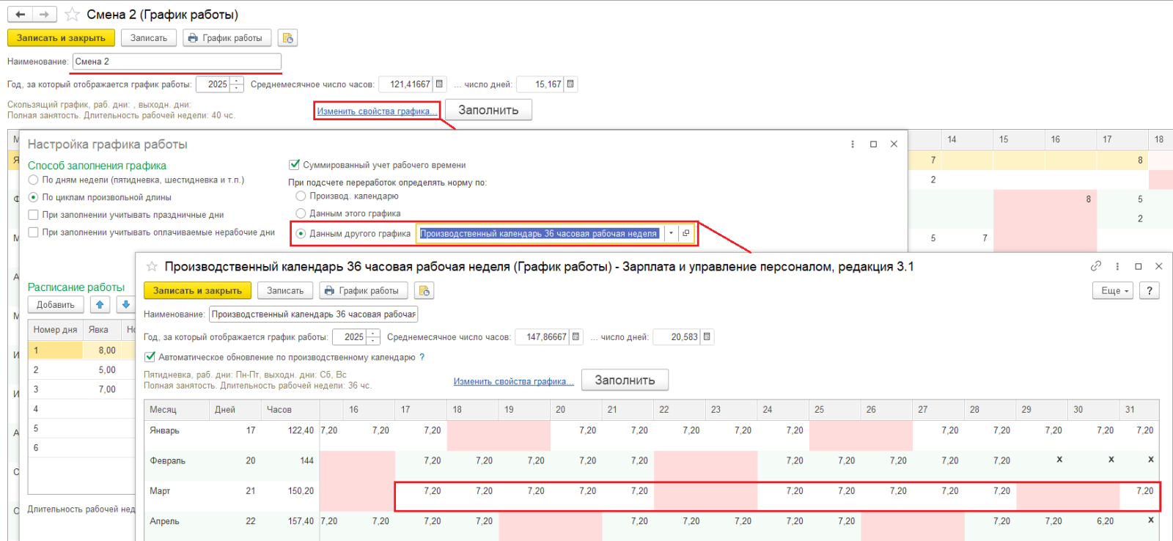This screenshot has width=1173, height=541.
Task: Click the forward arrow beside the Смена 2 title
Action: 44,15
